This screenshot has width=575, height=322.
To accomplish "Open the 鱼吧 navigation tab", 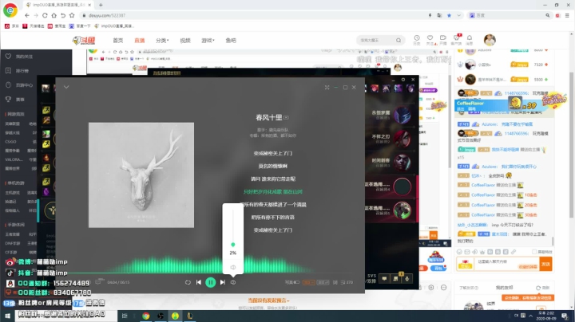I will pyautogui.click(x=231, y=40).
